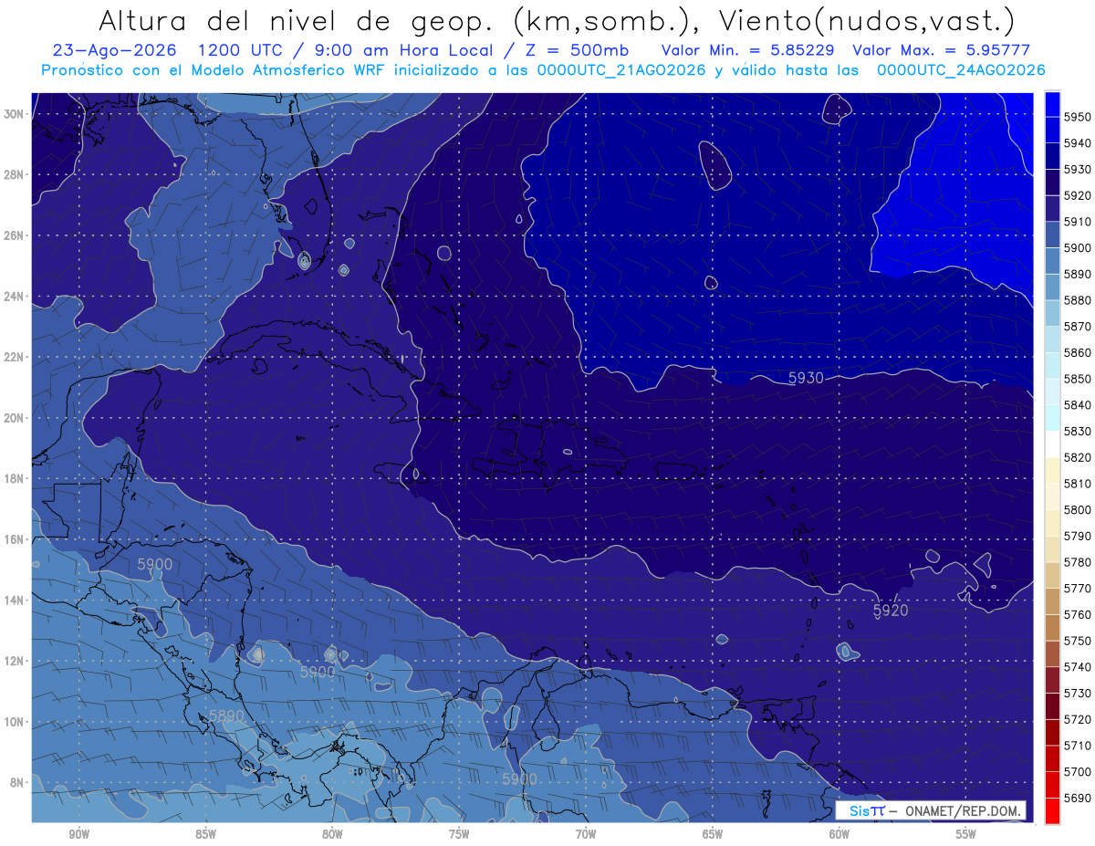1095x846 pixels.
Task: Click the 5810 value on the color bar
Action: tap(1078, 484)
